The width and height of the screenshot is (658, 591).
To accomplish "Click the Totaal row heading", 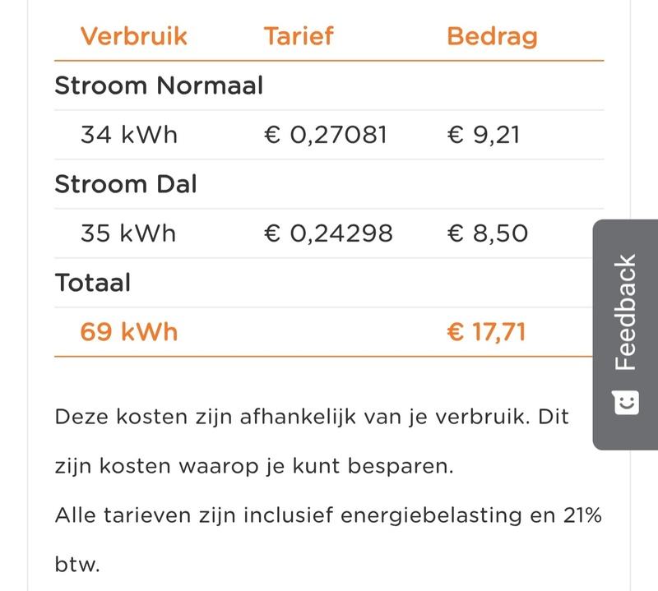I will (x=93, y=282).
